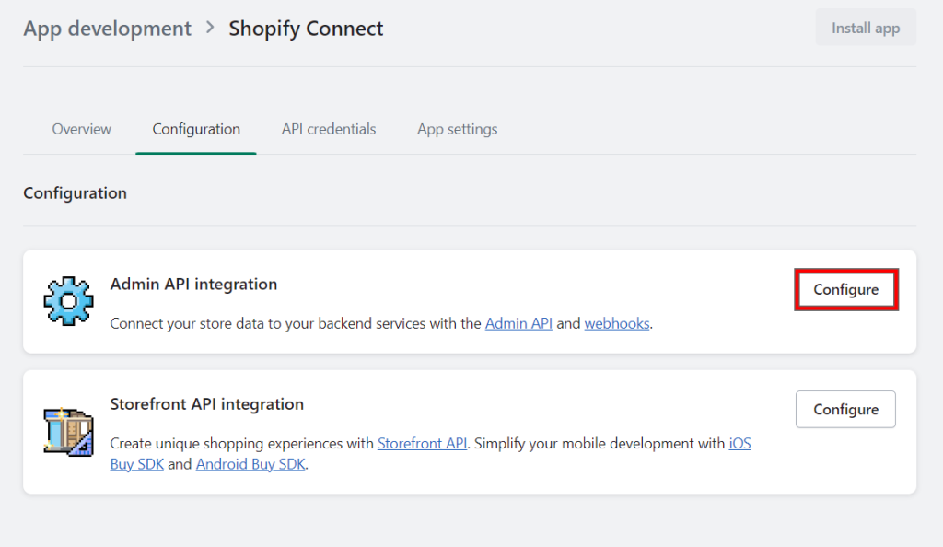Follow the webhooks link
Screen dimensions: 943x547
coord(617,323)
